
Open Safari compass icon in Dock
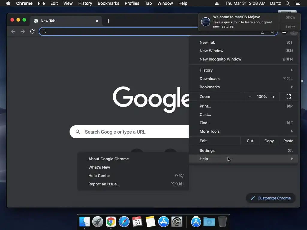point(124,222)
